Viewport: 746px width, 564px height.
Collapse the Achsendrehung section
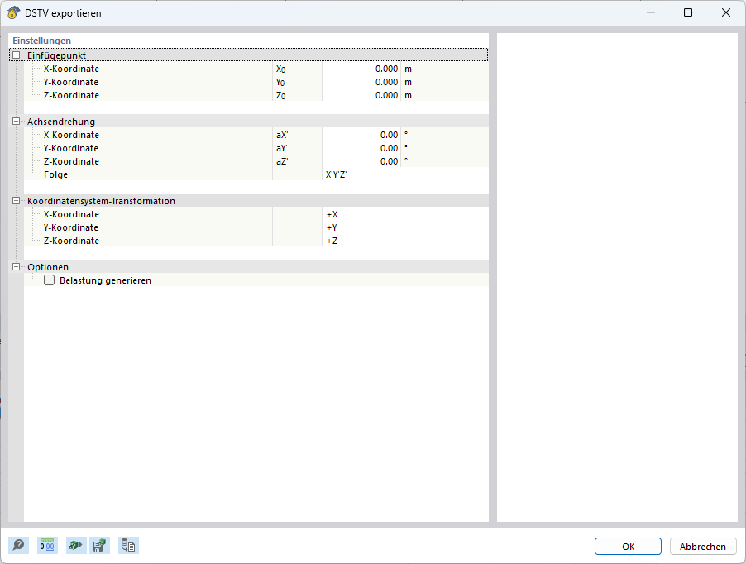17,122
